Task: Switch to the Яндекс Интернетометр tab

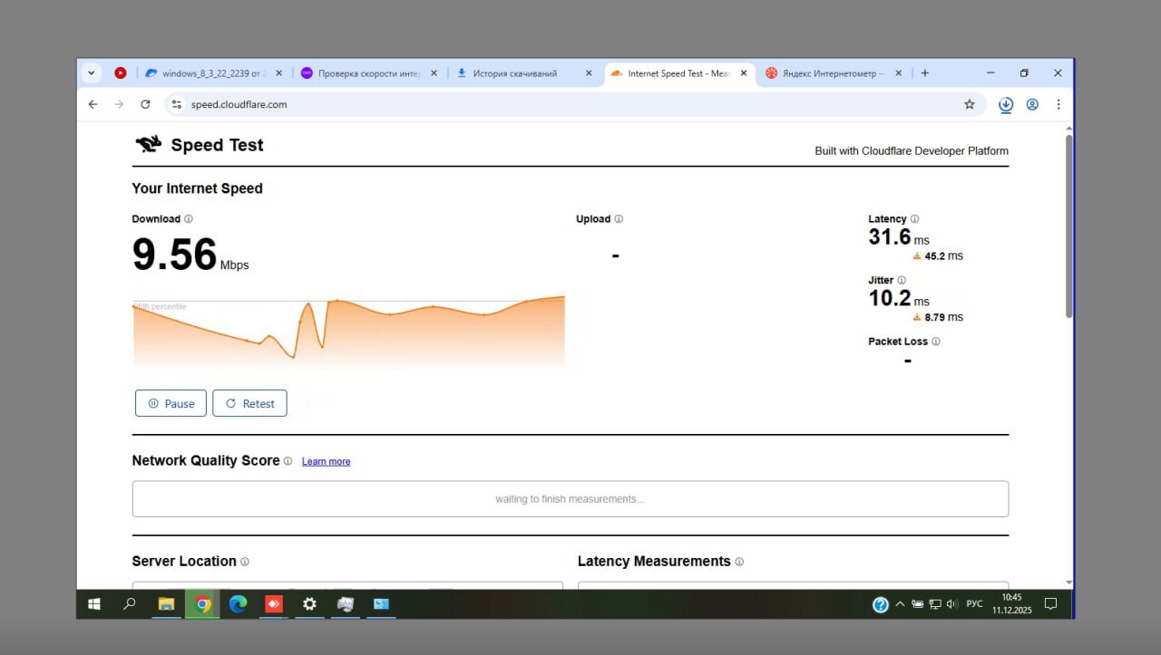Action: point(830,73)
